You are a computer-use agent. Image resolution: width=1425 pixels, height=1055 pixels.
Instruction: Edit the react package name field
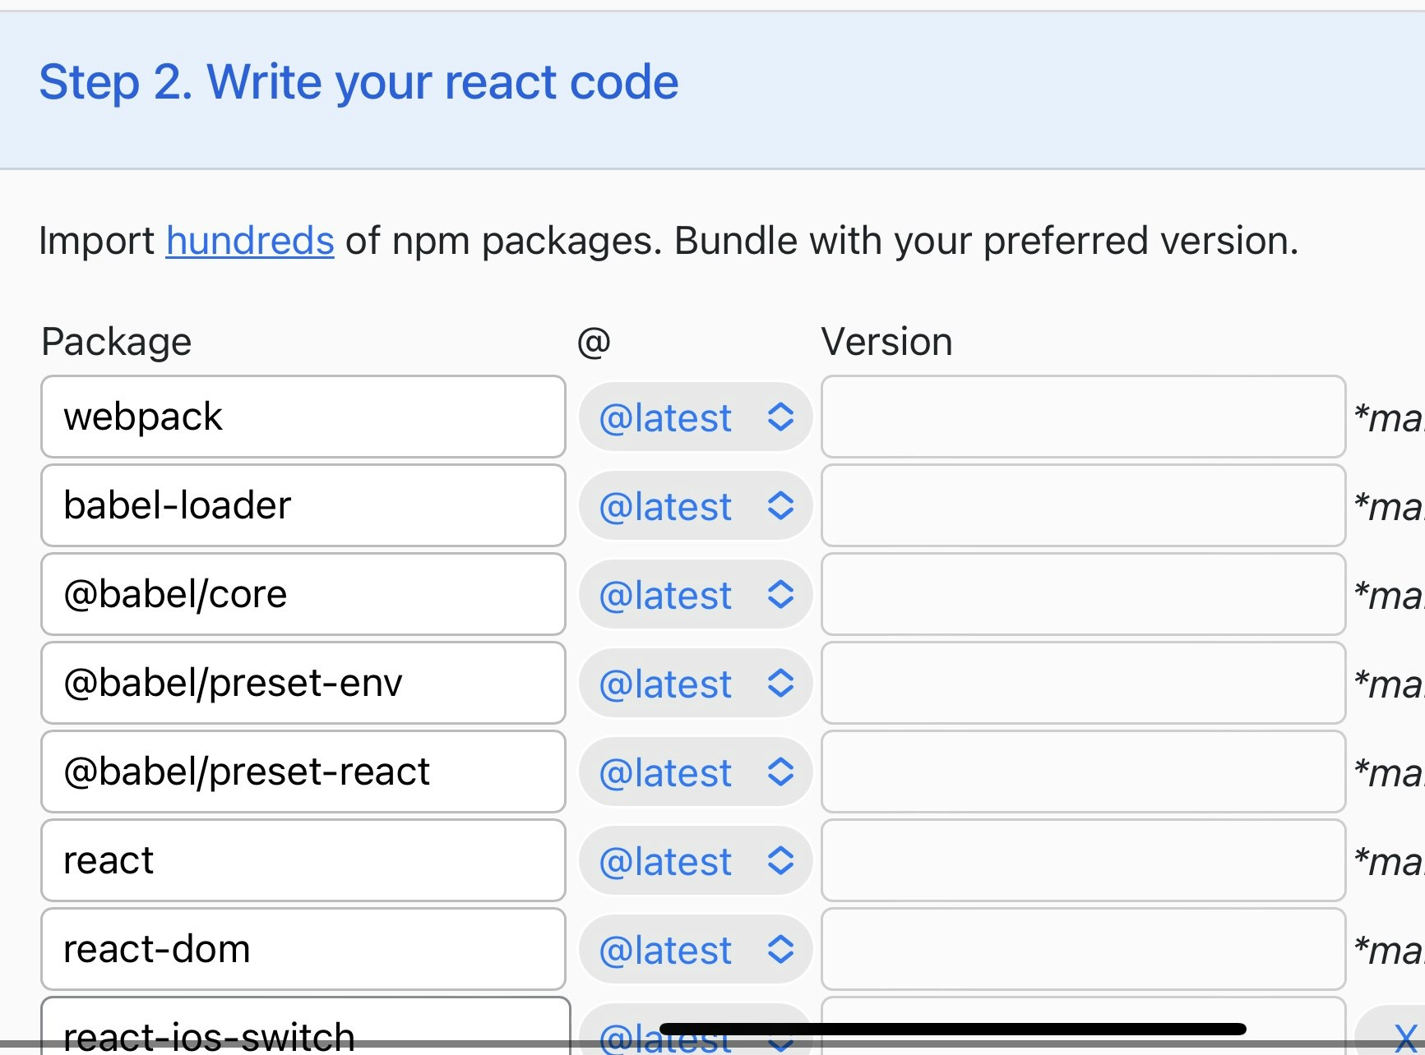point(303,860)
